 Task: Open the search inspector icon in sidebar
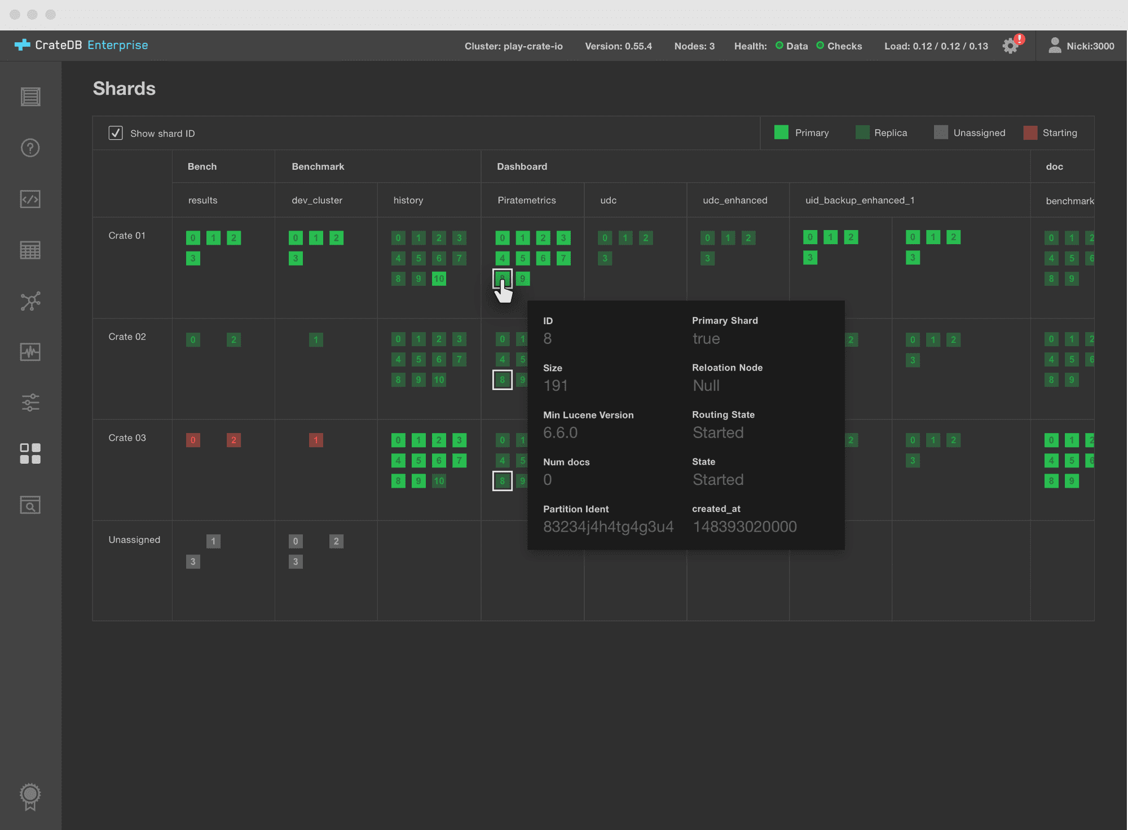[x=30, y=505]
